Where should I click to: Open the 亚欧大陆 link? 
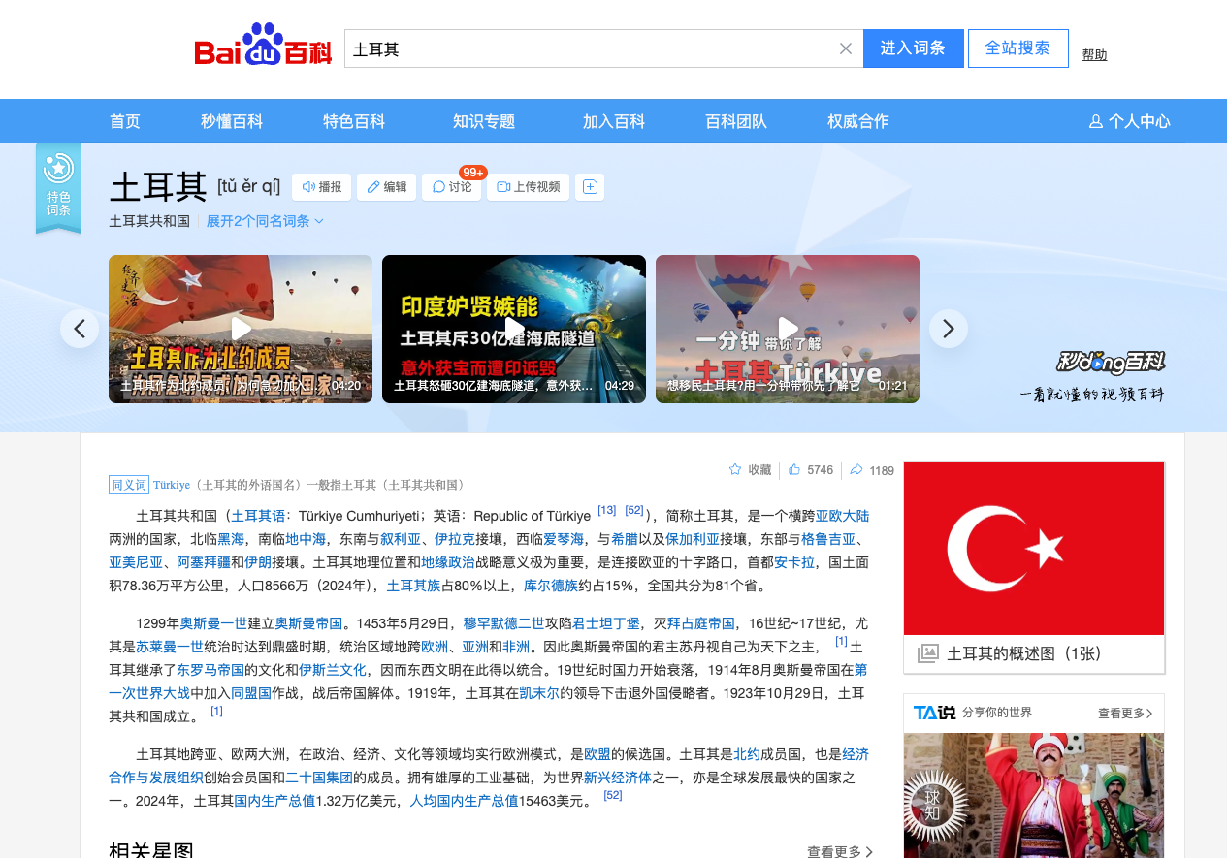842,516
